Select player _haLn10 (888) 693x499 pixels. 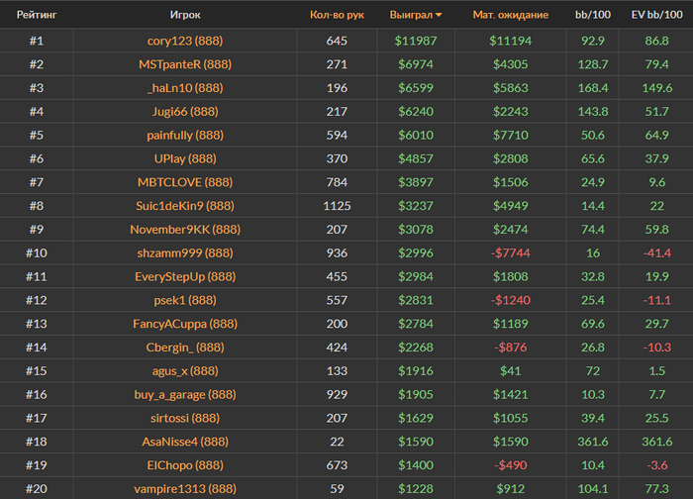coord(185,88)
